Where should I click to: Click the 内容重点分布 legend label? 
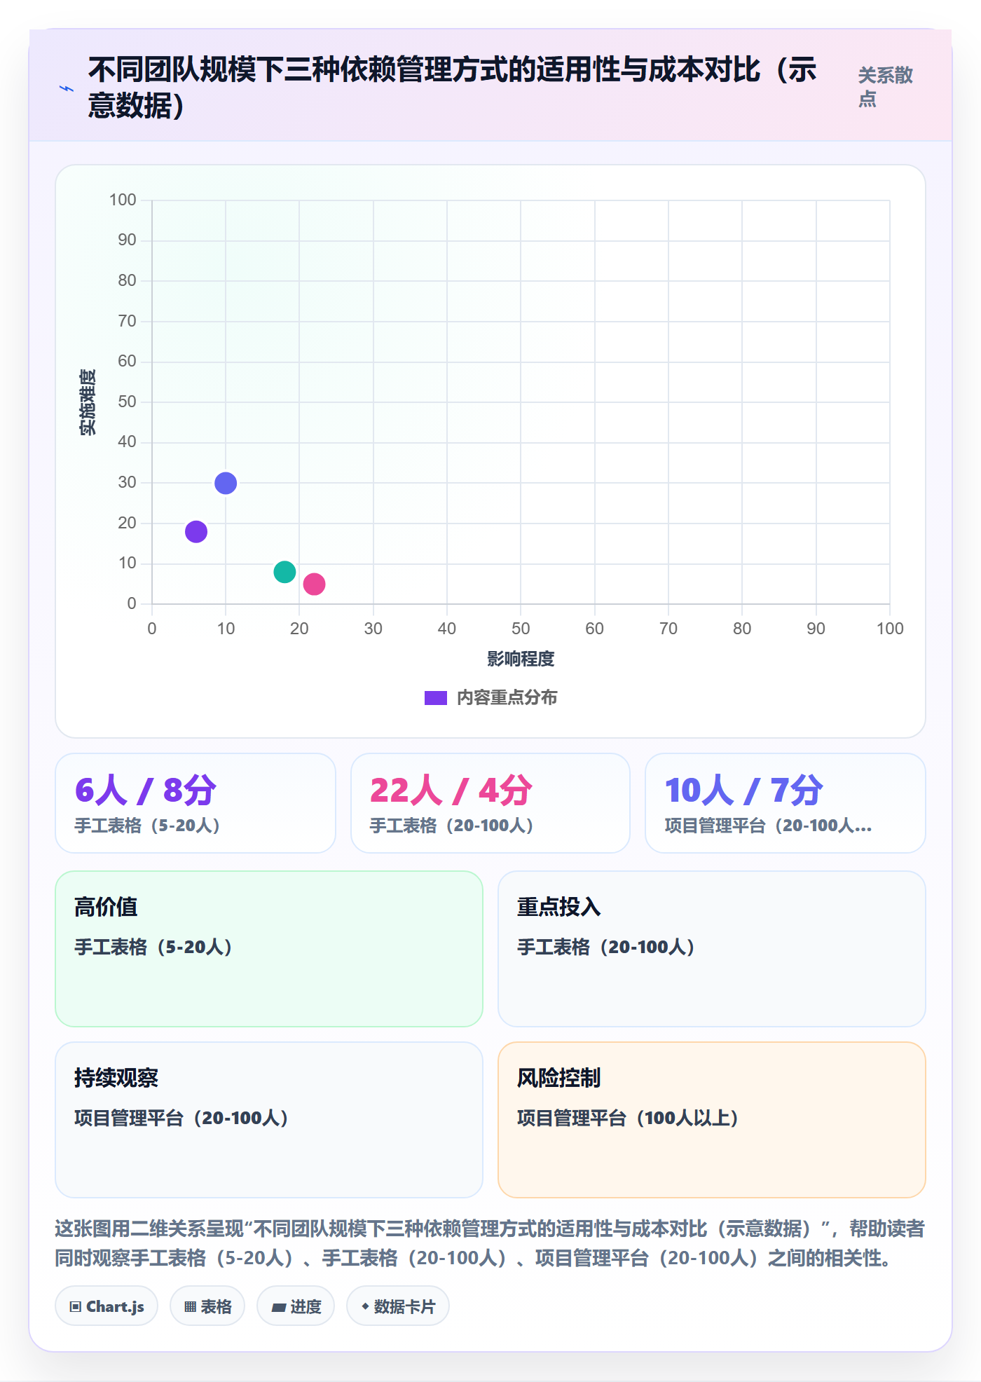(x=507, y=698)
